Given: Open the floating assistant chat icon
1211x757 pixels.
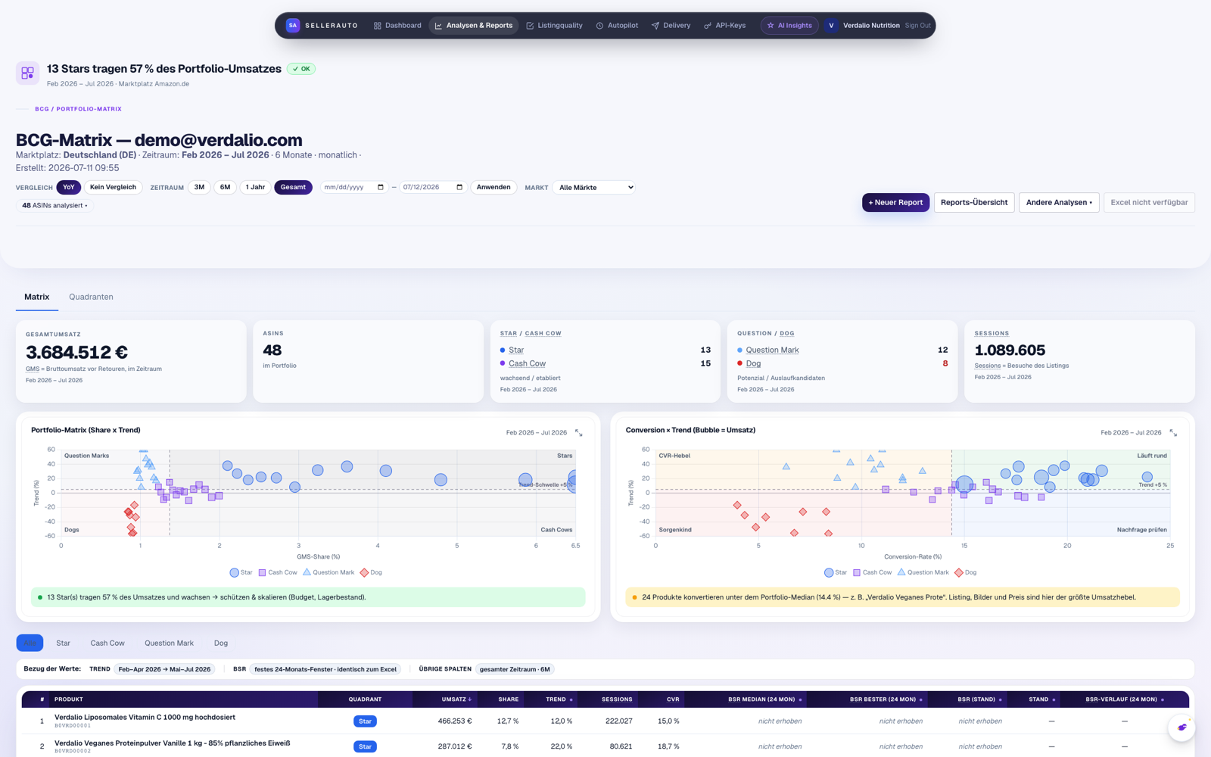Looking at the screenshot, I should [x=1181, y=727].
